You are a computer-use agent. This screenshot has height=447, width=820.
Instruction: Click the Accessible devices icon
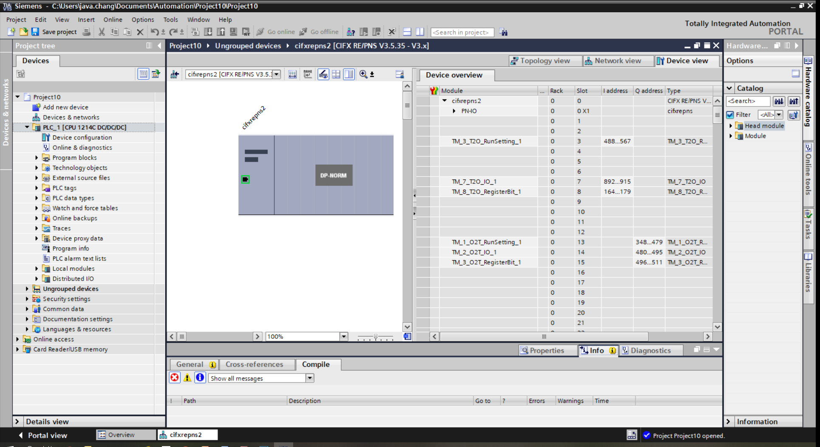tap(351, 32)
